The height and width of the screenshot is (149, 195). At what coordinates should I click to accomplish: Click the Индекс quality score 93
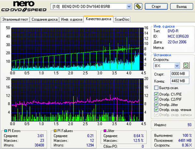189,125
